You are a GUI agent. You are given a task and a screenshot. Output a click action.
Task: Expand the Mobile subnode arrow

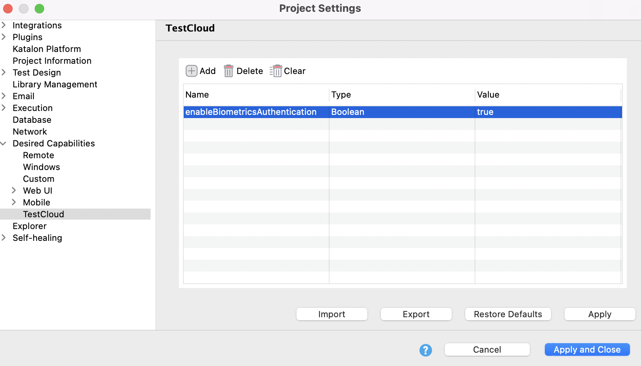pyautogui.click(x=14, y=202)
